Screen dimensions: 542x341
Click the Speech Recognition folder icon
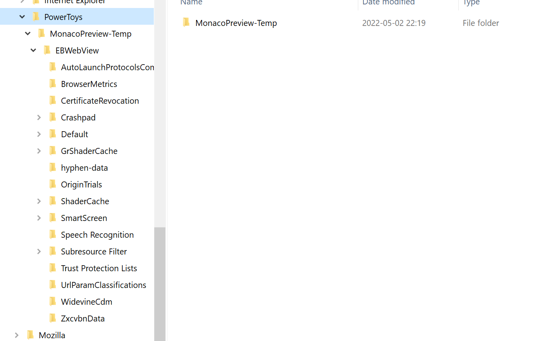[53, 234]
